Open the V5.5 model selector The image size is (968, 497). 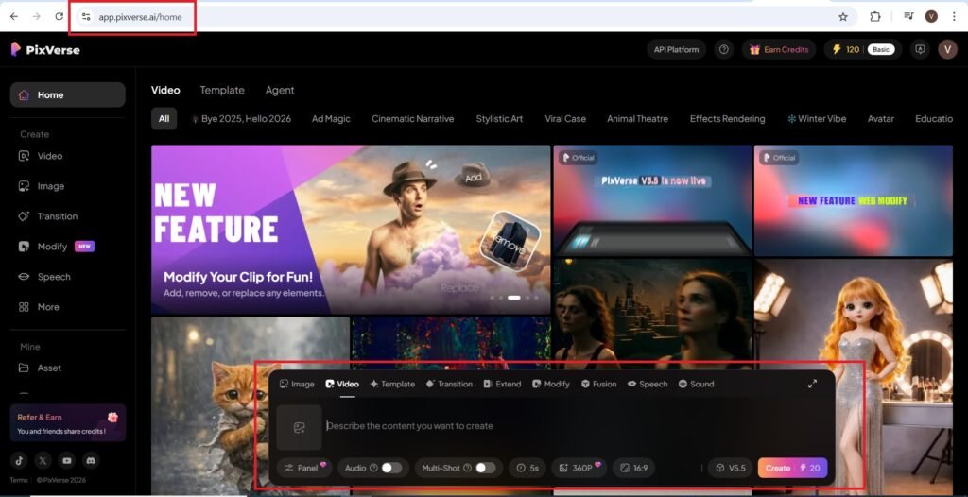click(731, 468)
